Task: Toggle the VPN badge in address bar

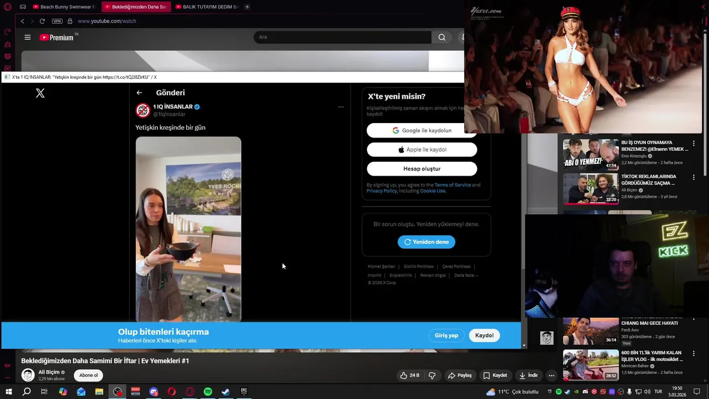Action: tap(57, 21)
